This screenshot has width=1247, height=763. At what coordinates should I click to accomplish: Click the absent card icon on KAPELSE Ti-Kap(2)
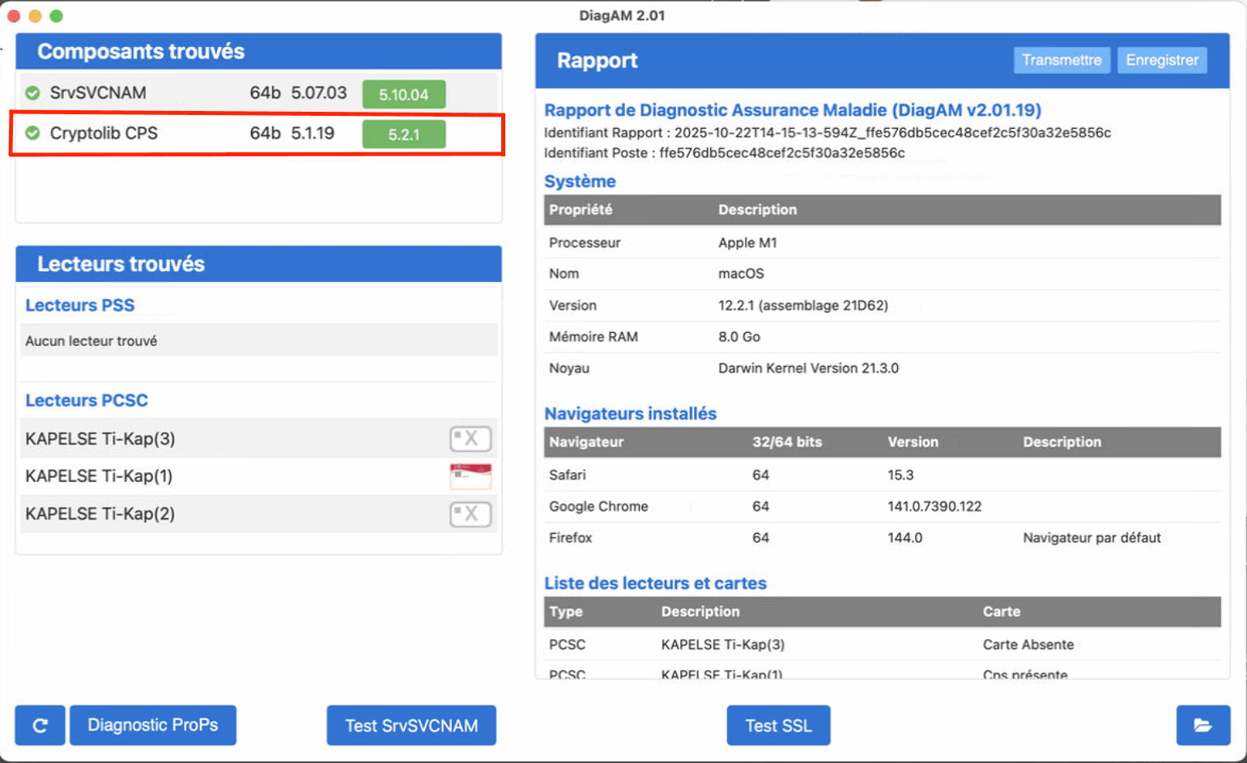470,514
